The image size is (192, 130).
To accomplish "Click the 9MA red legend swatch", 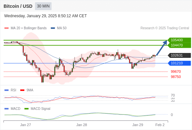I will pyautogui.click(x=22, y=90).
